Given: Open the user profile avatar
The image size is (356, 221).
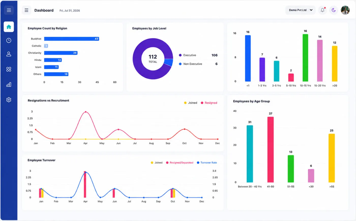Looking at the screenshot, I should [x=345, y=10].
